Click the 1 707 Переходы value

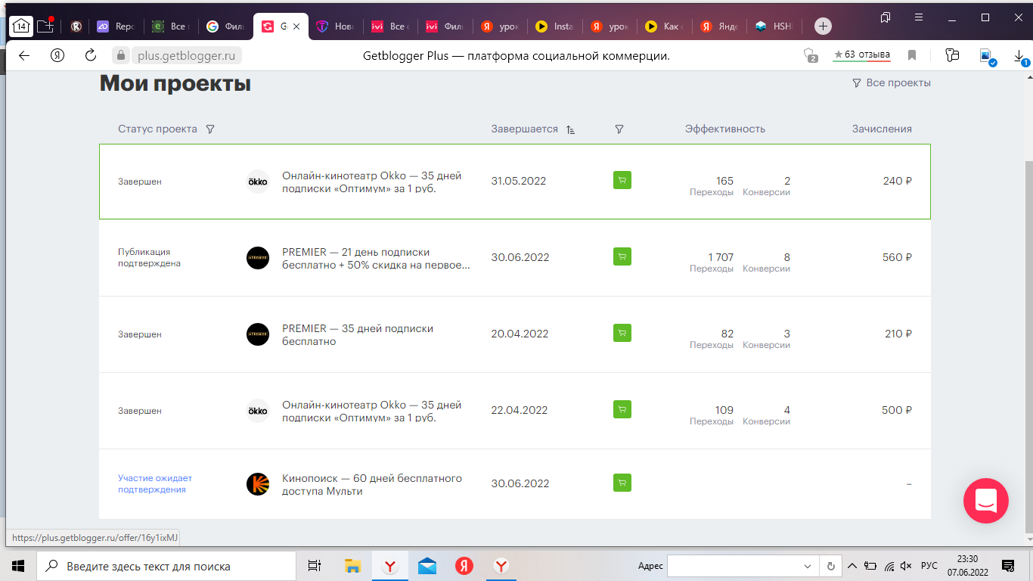point(721,257)
